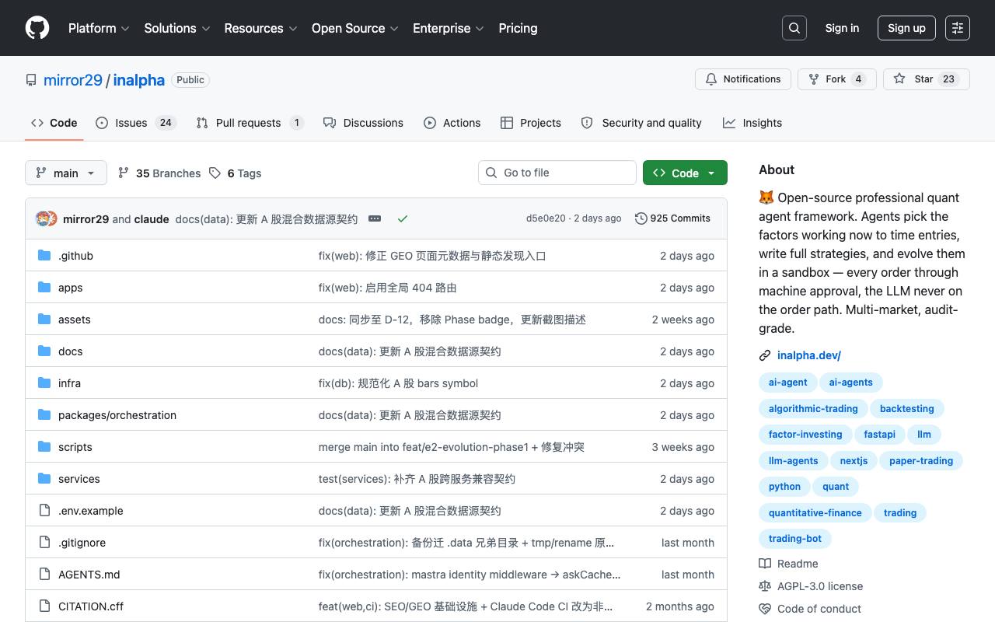Viewport: 995px width, 622px height.
Task: Open the Actions tab
Action: point(452,123)
